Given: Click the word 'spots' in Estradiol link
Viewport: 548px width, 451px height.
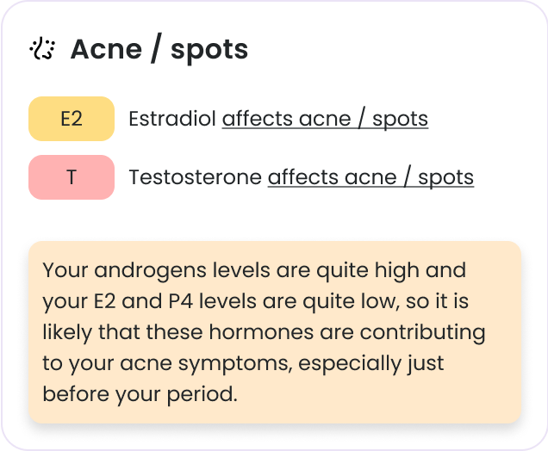Looking at the screenshot, I should (400, 119).
